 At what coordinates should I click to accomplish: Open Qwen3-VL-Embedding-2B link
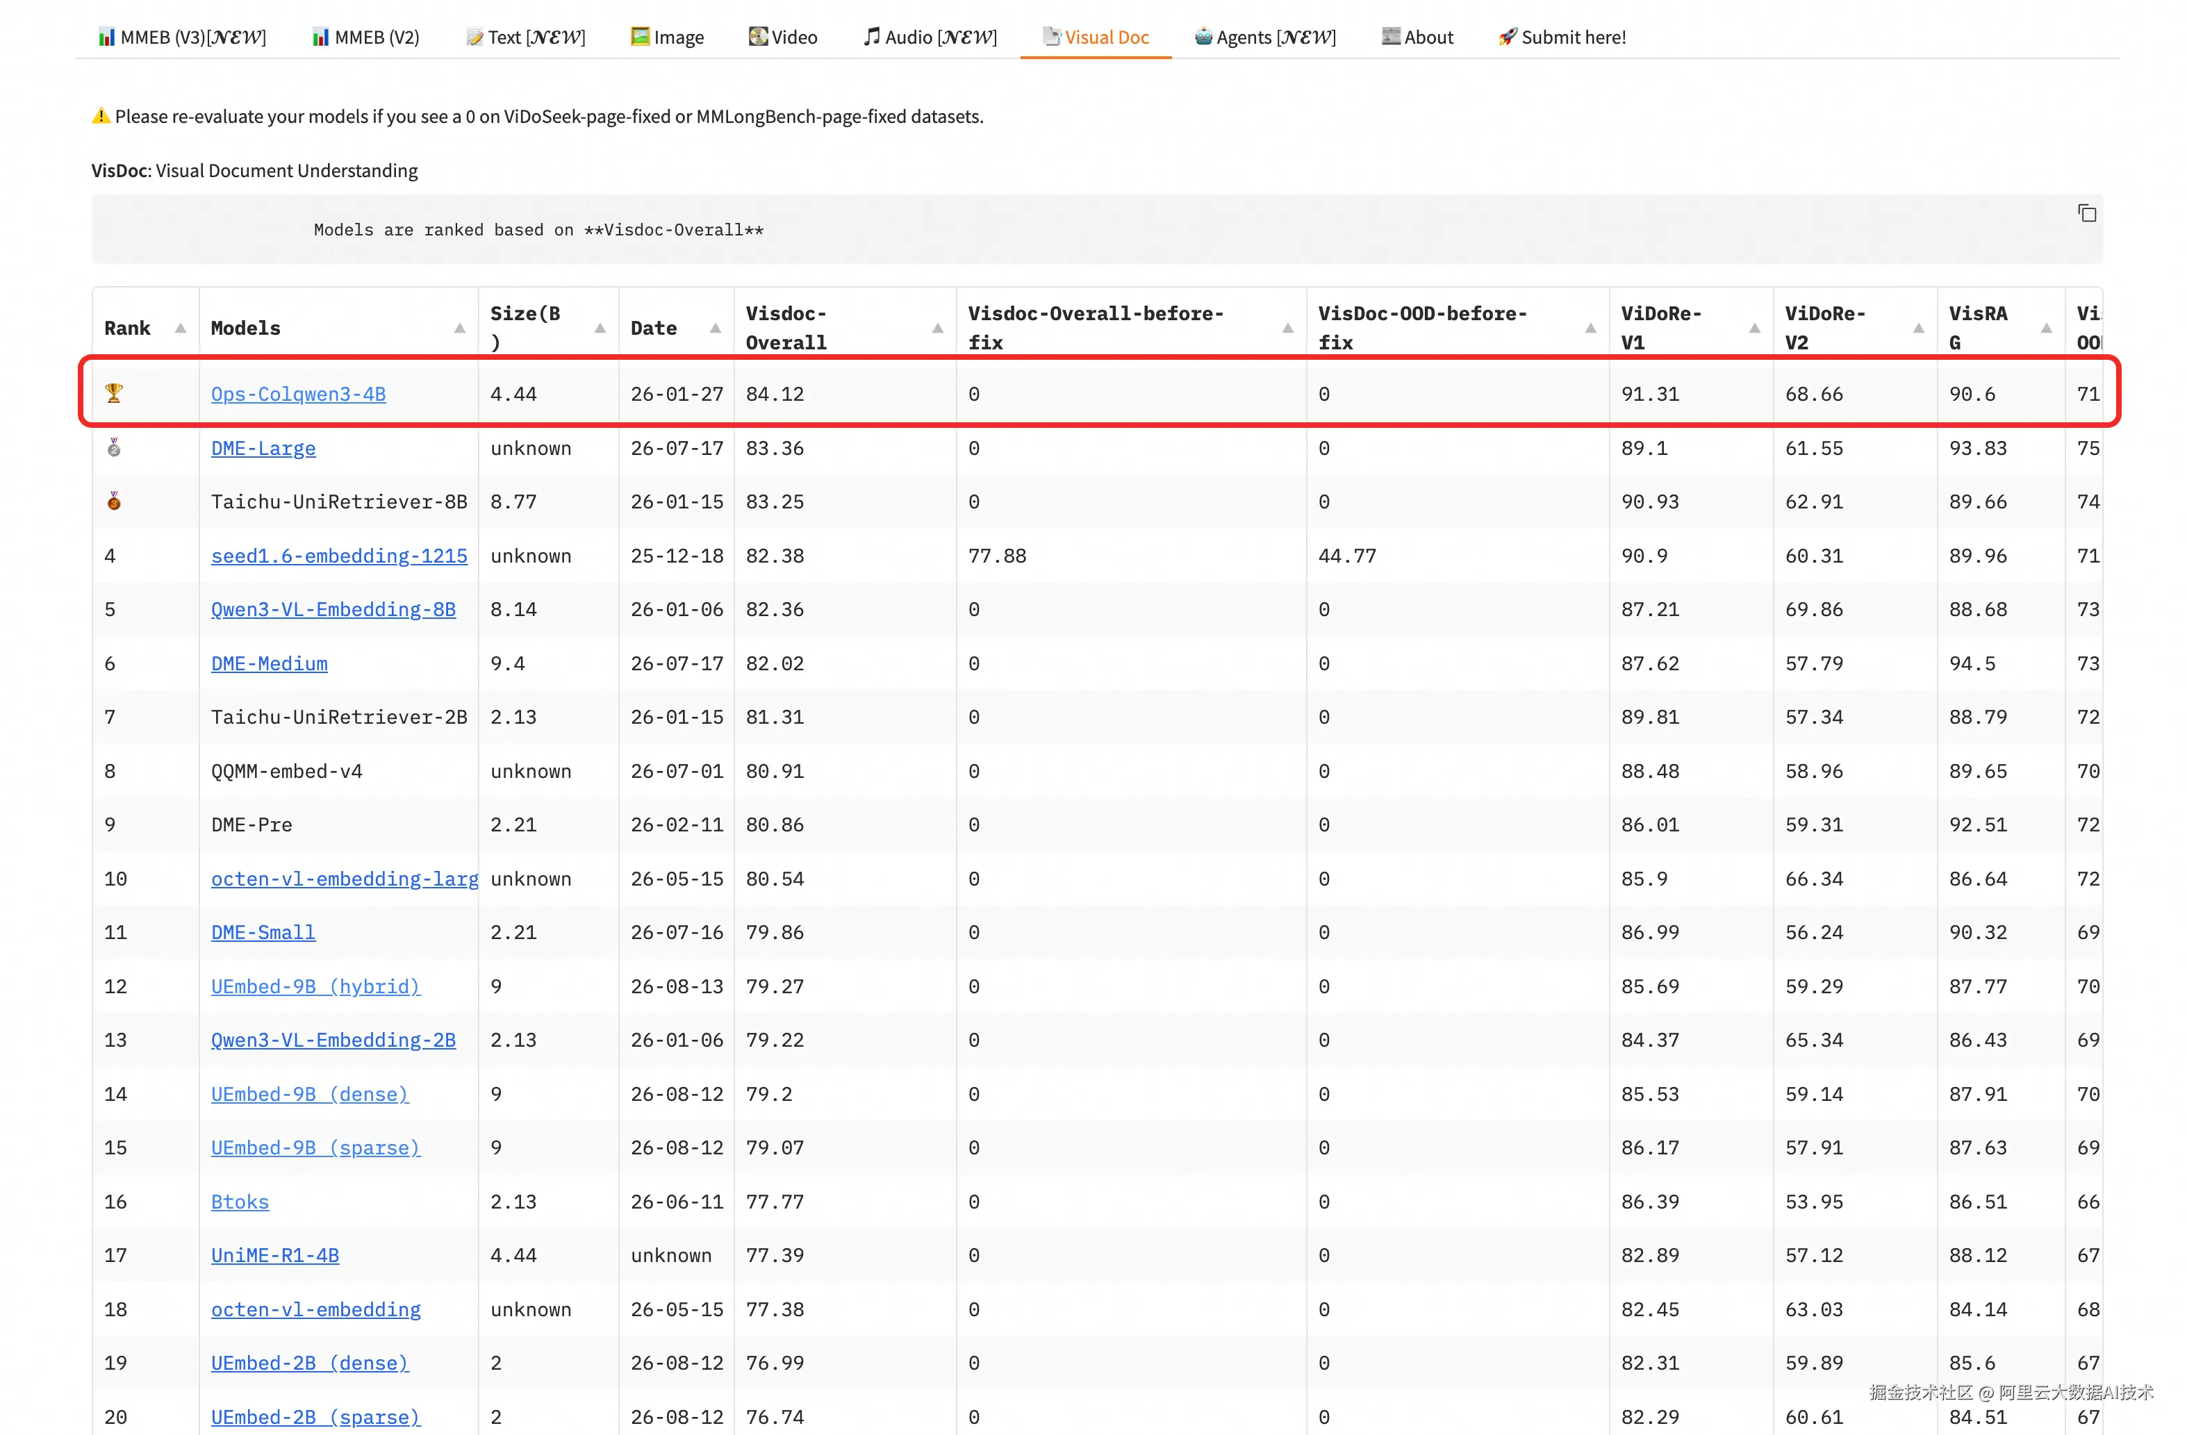333,1040
